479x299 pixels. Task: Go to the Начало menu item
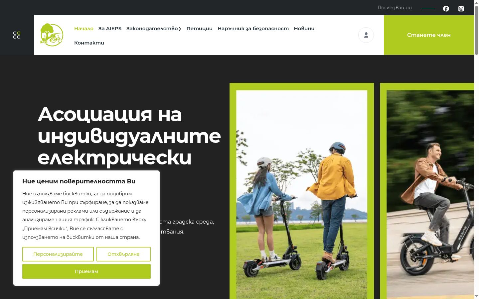[84, 29]
